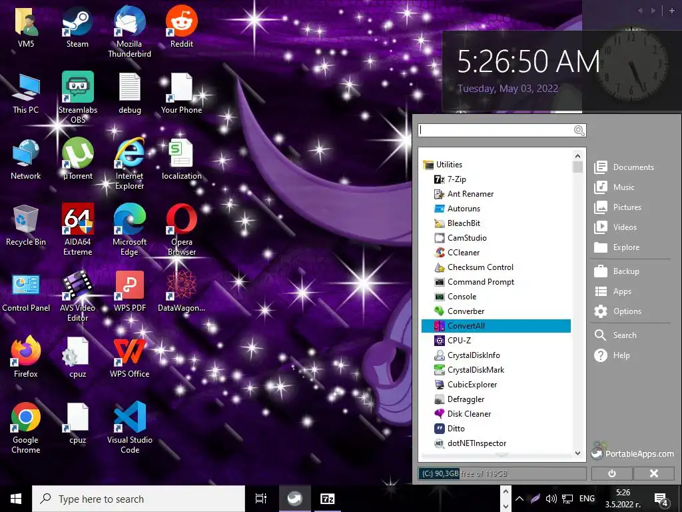Select the localization file on desktop

(182, 159)
